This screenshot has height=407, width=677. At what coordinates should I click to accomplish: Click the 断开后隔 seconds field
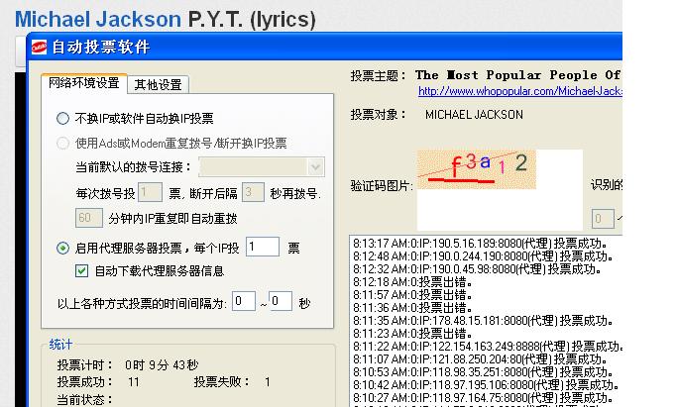[252, 192]
